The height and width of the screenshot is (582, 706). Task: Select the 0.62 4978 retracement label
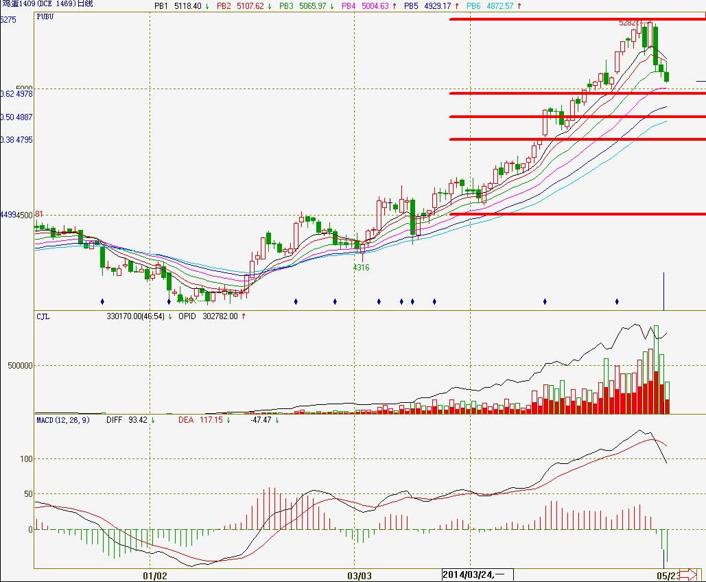point(17,94)
